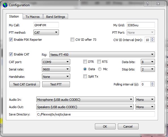The image size is (168, 137).
Task: Decrease Polling interval with down arrow
Action: (152, 85)
